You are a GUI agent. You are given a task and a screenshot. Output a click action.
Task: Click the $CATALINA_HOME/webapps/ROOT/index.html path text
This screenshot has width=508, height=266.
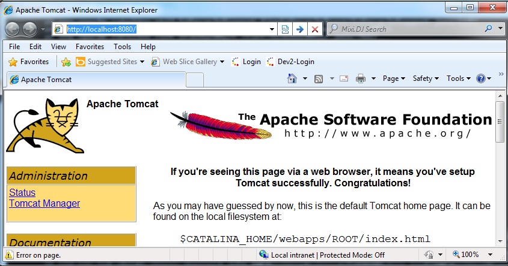[305, 239]
